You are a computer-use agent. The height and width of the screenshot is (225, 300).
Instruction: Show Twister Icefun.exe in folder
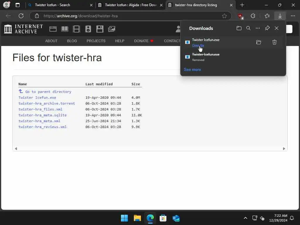258,42
